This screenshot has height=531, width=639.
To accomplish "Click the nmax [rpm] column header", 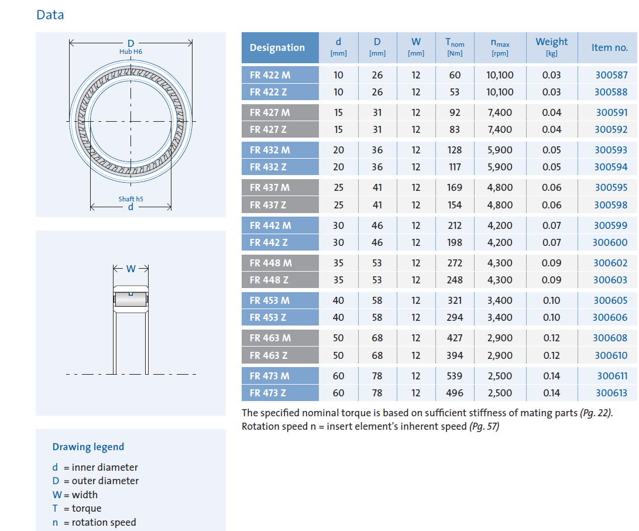I will click(500, 48).
